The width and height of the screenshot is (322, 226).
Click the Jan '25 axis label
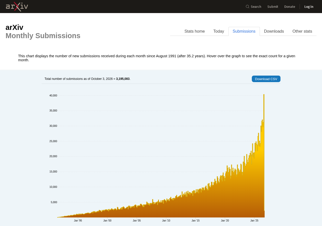pyautogui.click(x=254, y=221)
